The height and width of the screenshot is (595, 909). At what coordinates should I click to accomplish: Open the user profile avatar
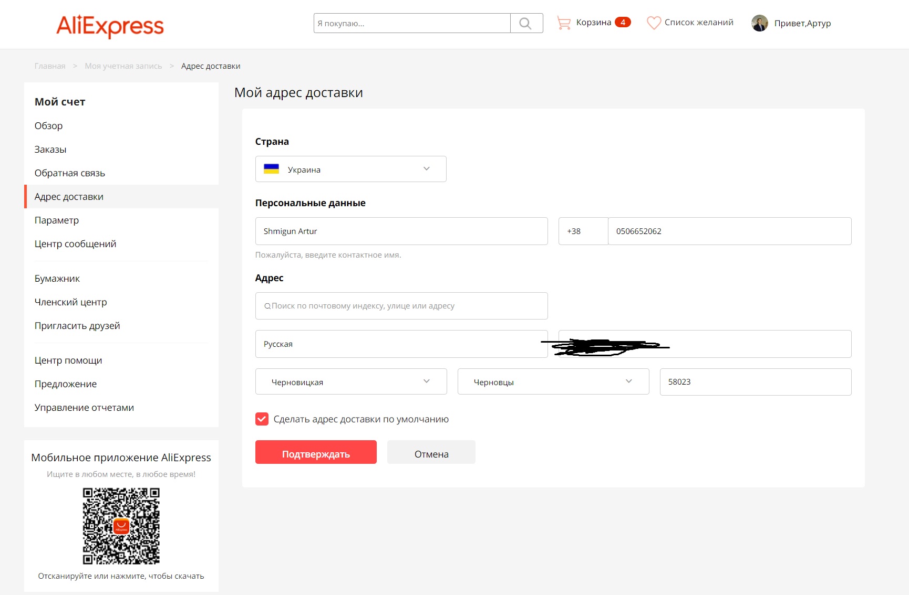click(759, 23)
